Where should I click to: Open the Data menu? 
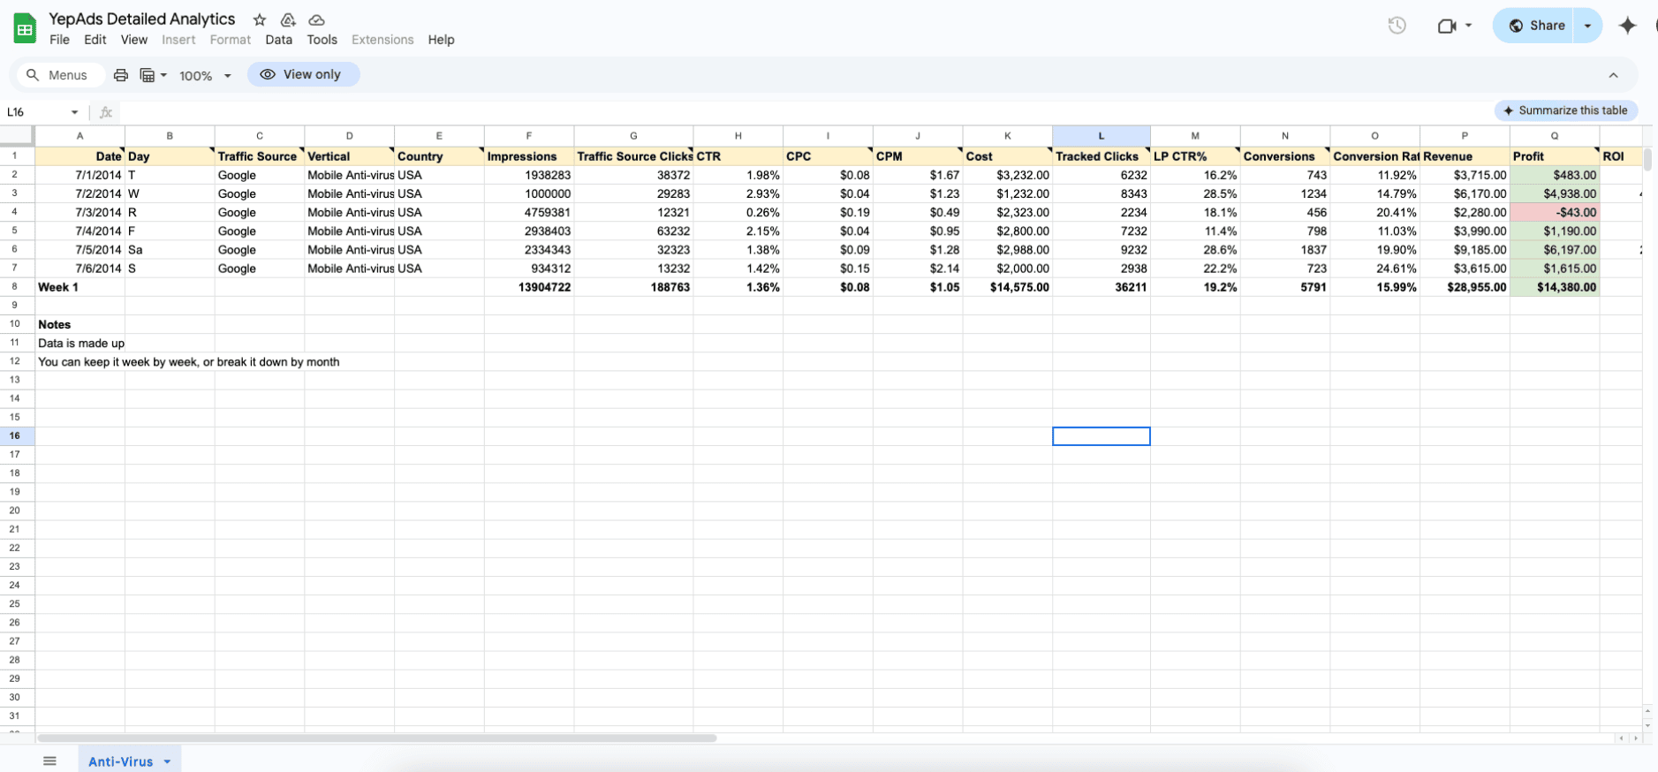[x=278, y=40]
